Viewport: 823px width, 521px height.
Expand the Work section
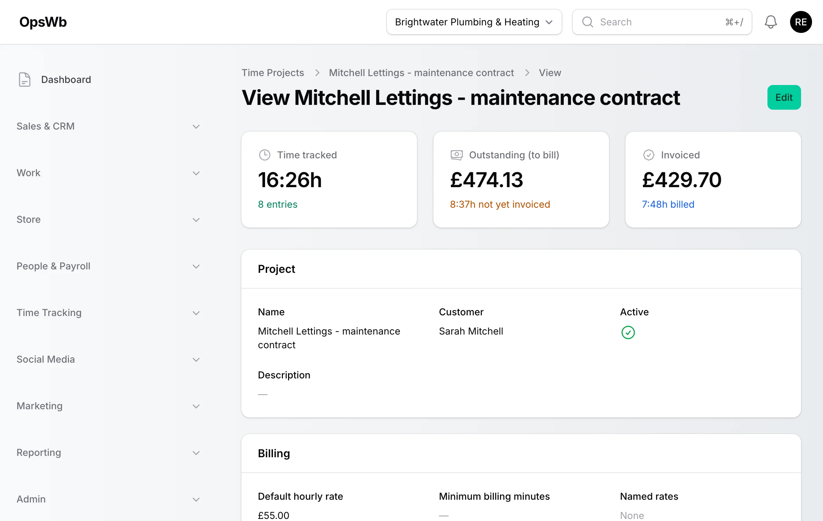(x=108, y=173)
